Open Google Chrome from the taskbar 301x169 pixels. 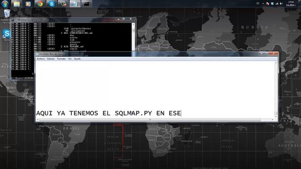[x=40, y=4]
